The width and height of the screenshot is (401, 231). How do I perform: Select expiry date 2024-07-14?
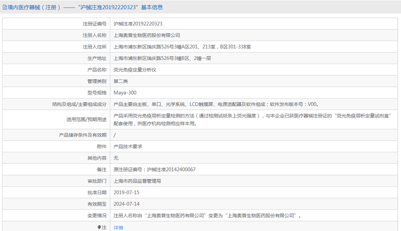click(x=126, y=204)
